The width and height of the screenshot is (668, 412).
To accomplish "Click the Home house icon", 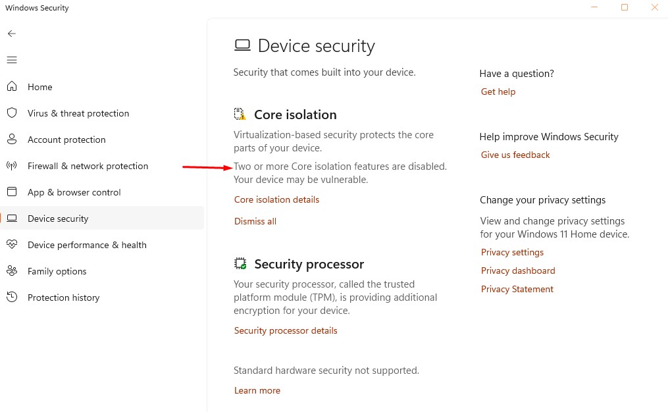I will (x=11, y=87).
